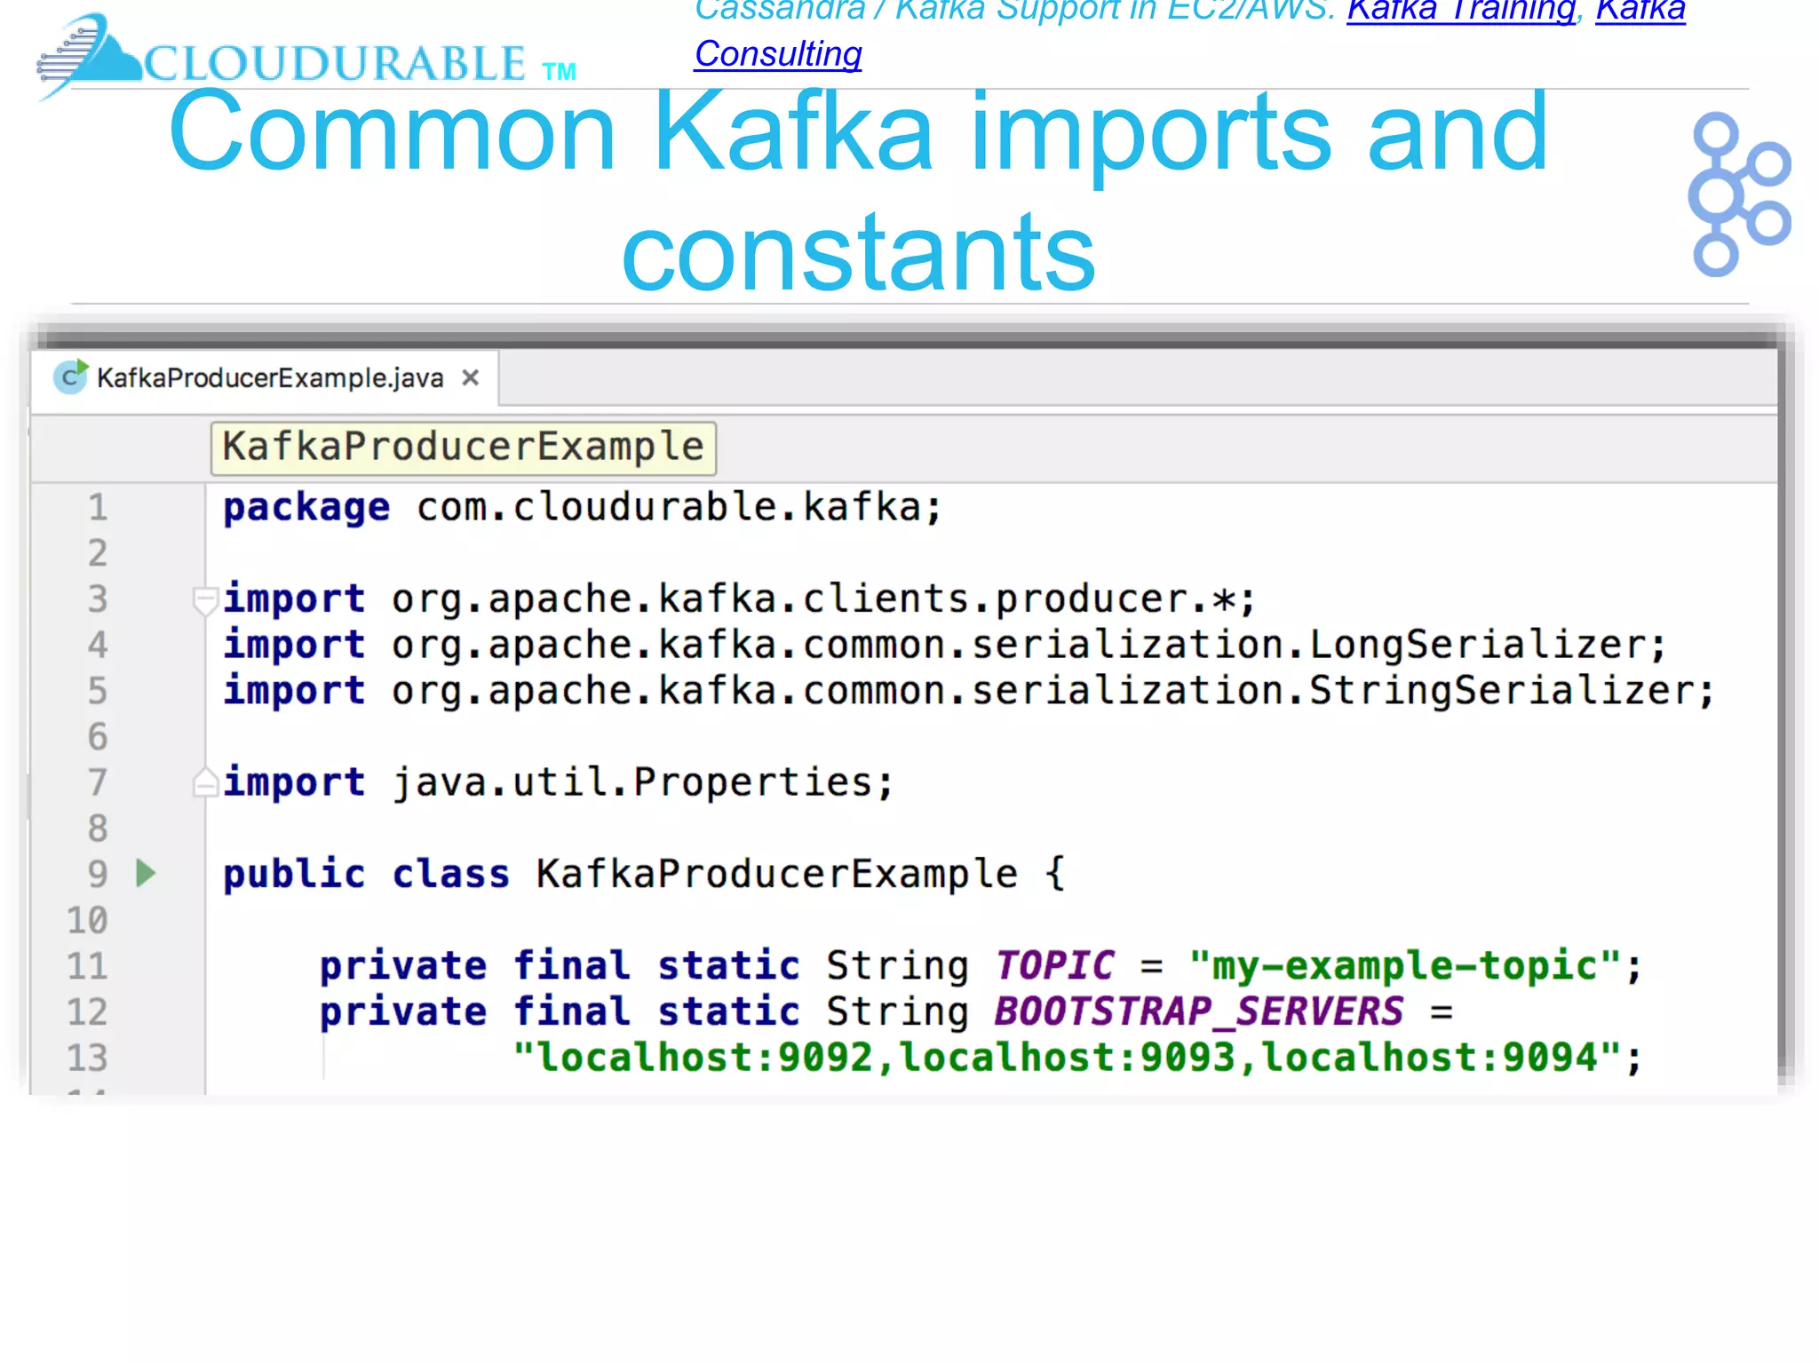Viewport: 1819px width, 1364px height.
Task: Click the "my-example-topic" string literal
Action: tap(1405, 965)
